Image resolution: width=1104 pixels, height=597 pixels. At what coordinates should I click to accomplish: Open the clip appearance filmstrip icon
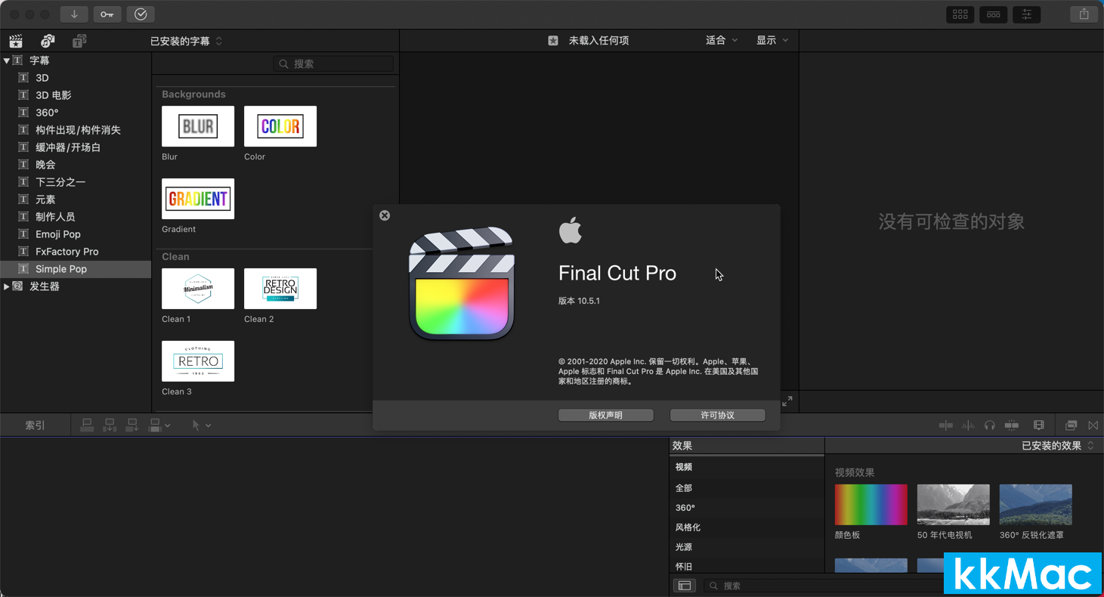tap(1039, 425)
